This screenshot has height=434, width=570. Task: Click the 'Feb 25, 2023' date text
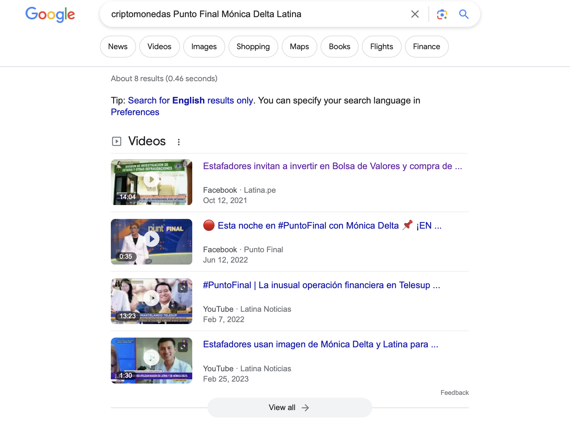tap(226, 379)
